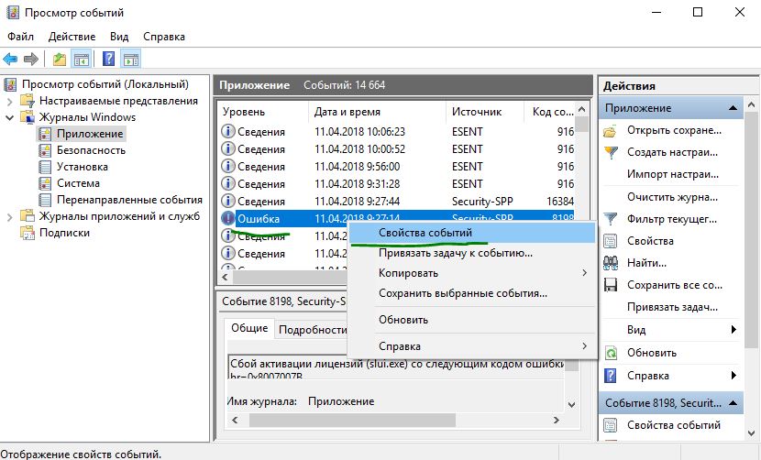This screenshot has width=761, height=460.
Task: Click the Свойства событий icon at bottom of Actions
Action: point(610,425)
